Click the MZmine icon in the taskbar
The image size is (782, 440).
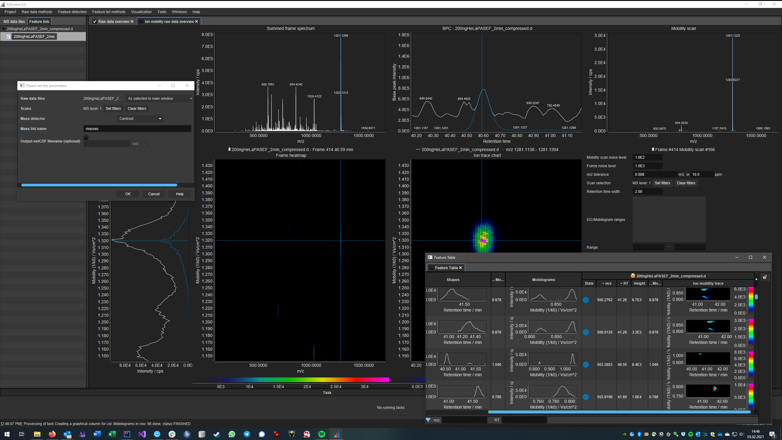pos(336,434)
